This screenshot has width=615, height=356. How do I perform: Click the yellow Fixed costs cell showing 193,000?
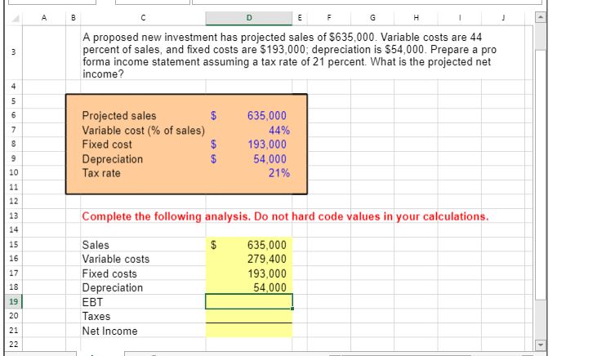pyautogui.click(x=248, y=274)
